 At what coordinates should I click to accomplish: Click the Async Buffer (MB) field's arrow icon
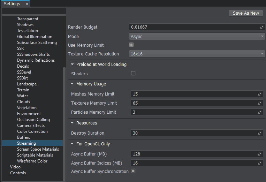pyautogui.click(x=260, y=154)
